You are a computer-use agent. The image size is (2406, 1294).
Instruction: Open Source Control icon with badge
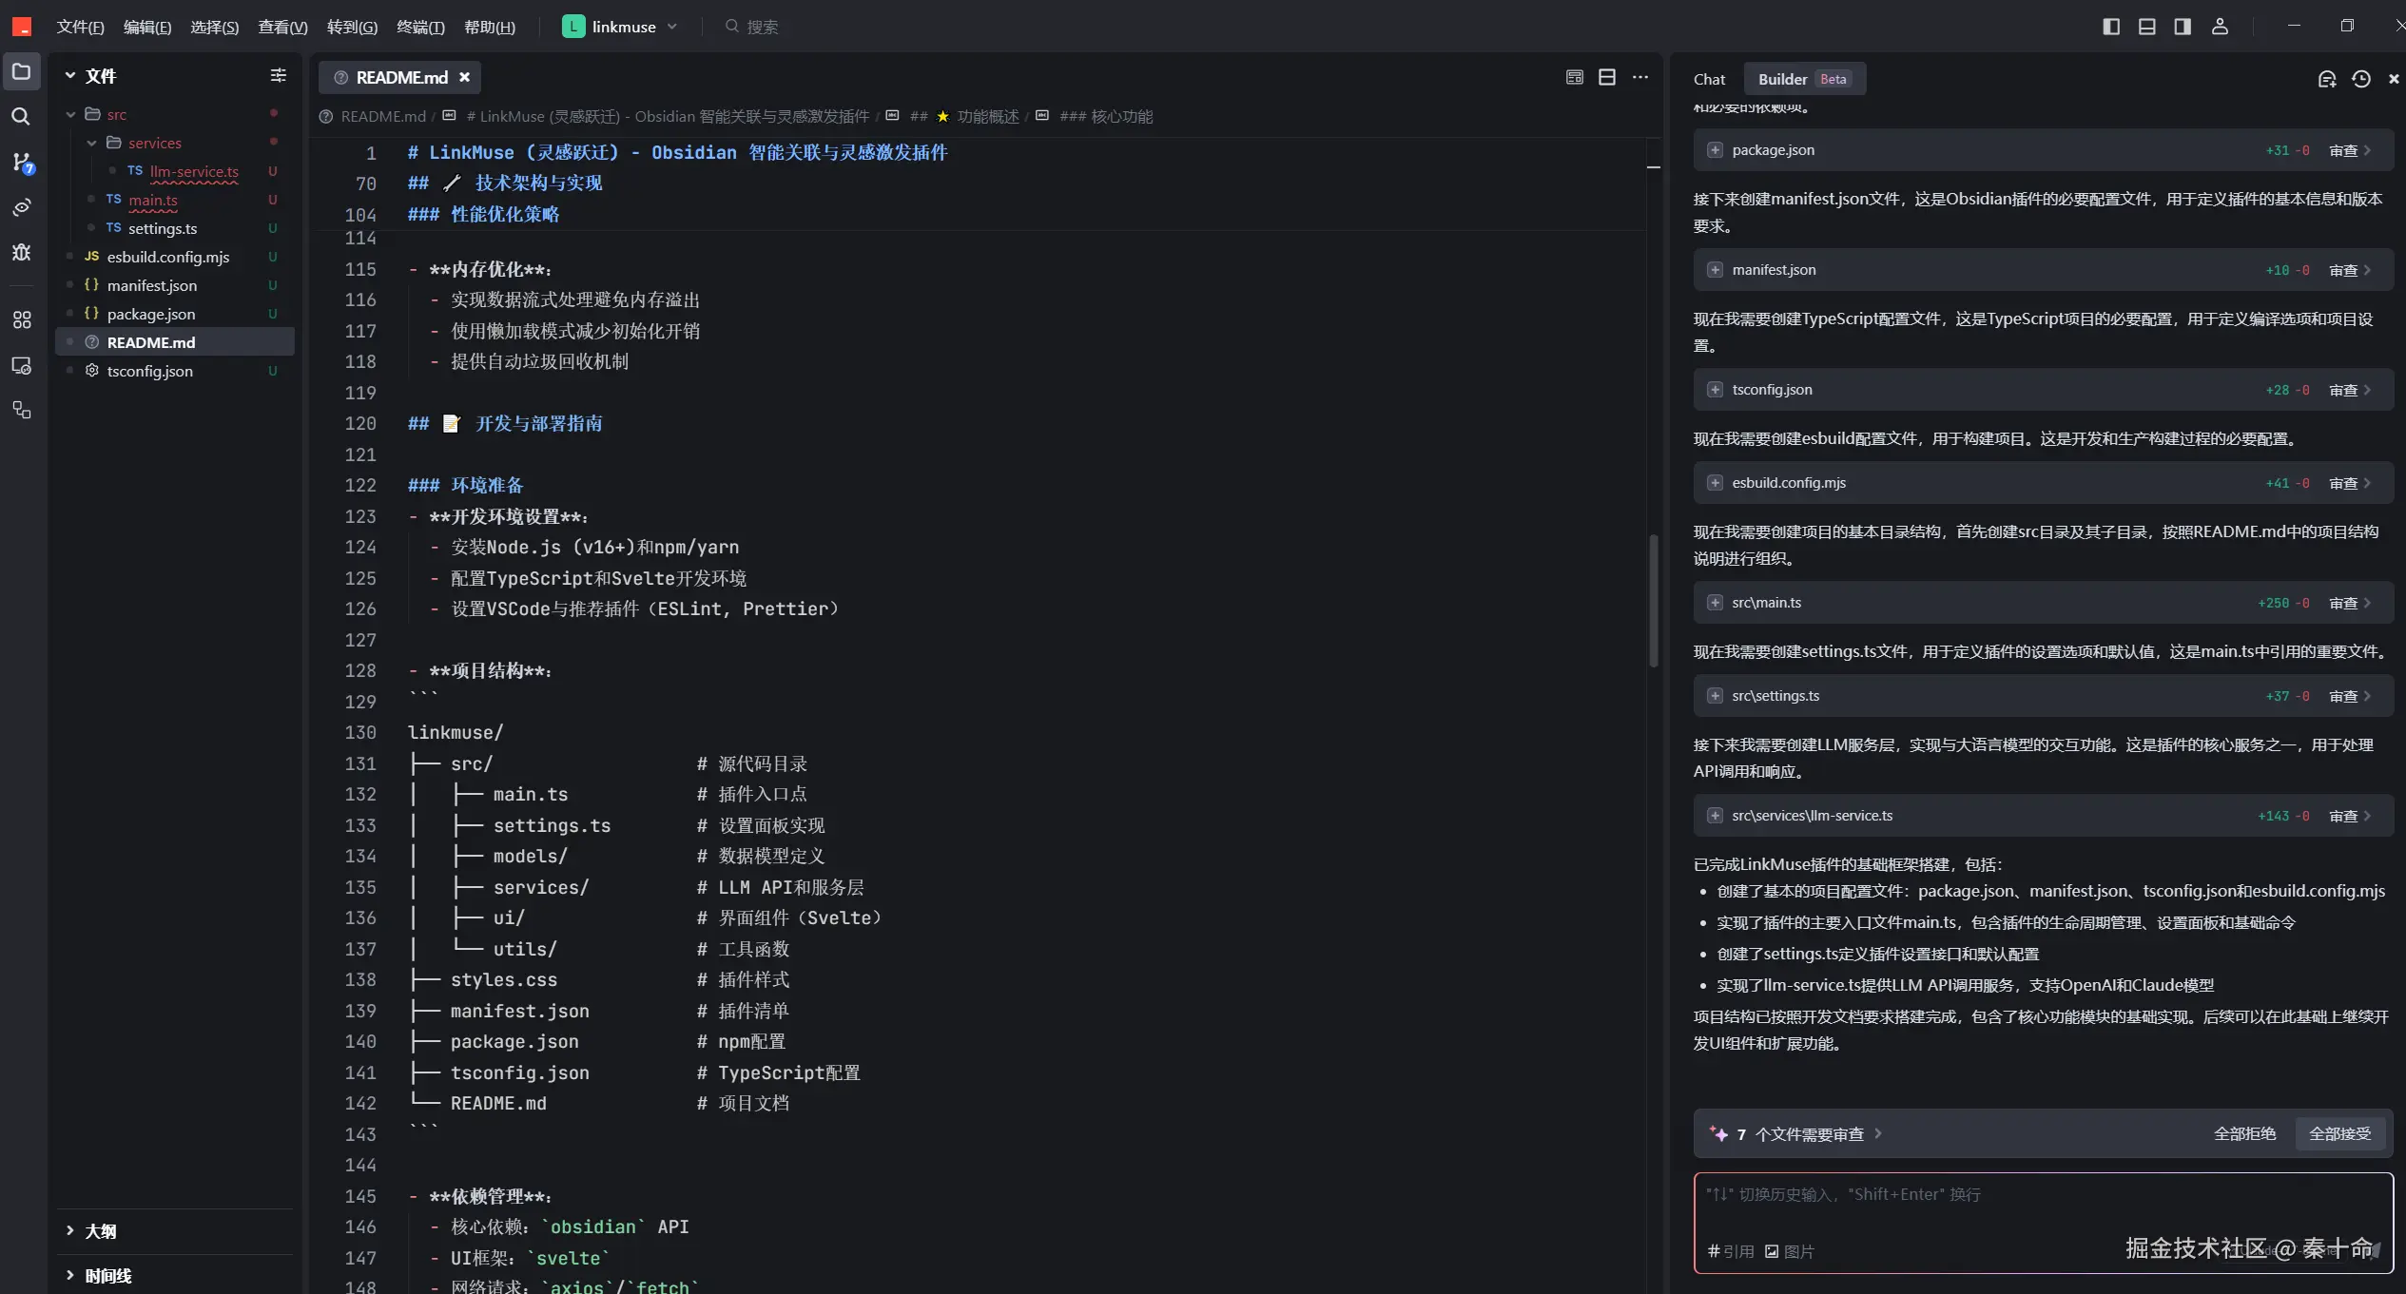coord(22,162)
